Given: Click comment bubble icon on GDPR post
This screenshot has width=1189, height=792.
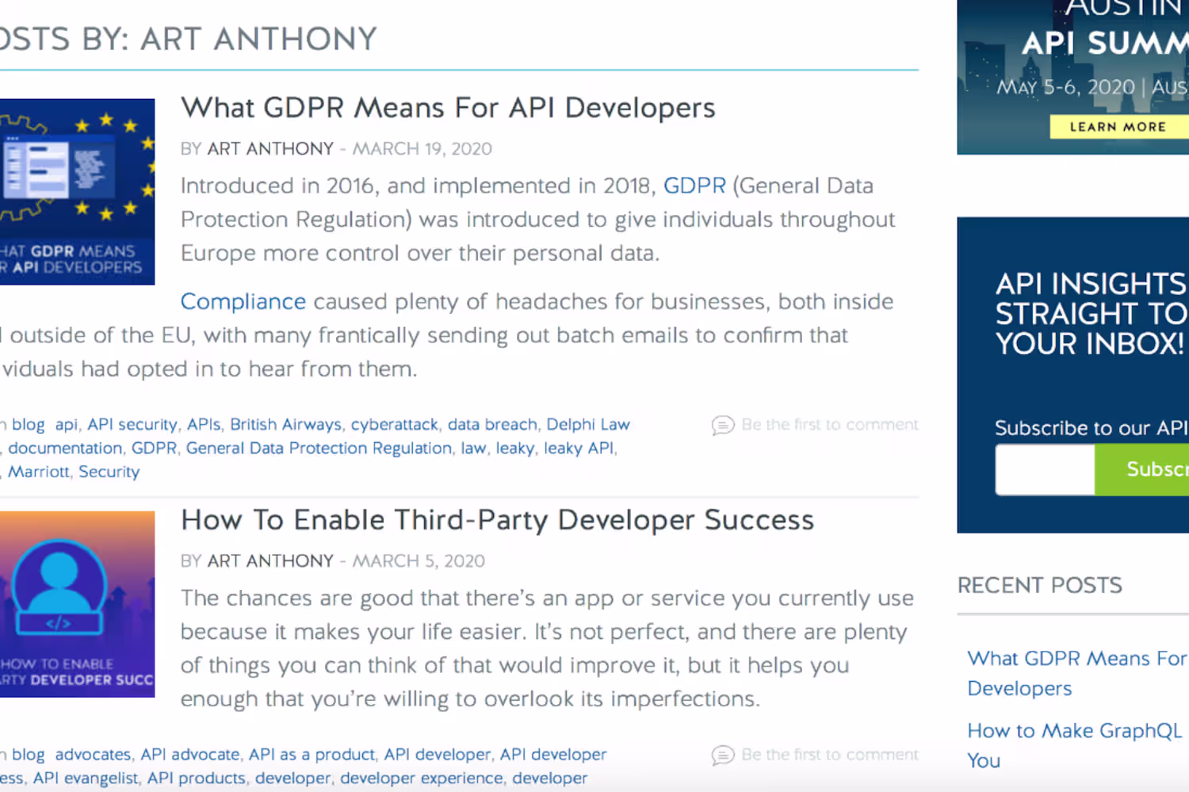Looking at the screenshot, I should 722,426.
